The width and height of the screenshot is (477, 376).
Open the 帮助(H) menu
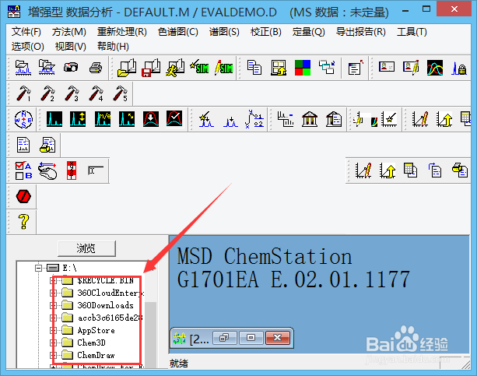tap(113, 46)
